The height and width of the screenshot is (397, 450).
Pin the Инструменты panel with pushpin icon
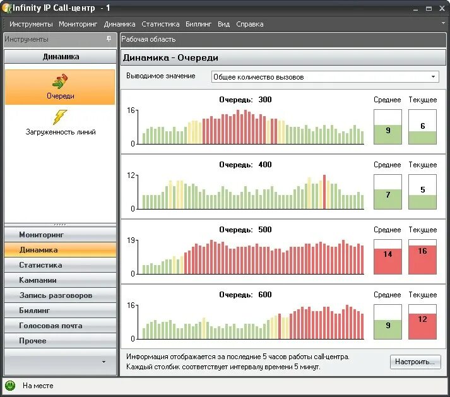click(109, 39)
